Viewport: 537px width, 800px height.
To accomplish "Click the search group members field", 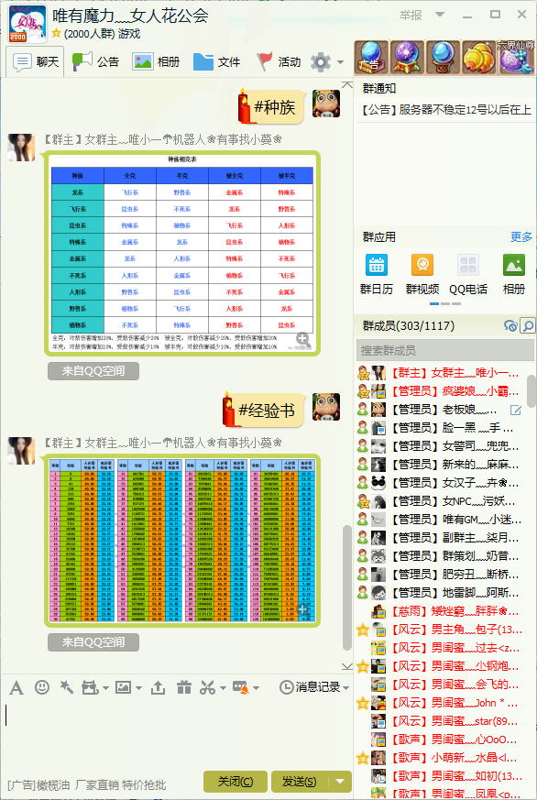I will (x=445, y=350).
